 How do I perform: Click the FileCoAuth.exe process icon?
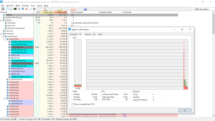tap(10, 69)
